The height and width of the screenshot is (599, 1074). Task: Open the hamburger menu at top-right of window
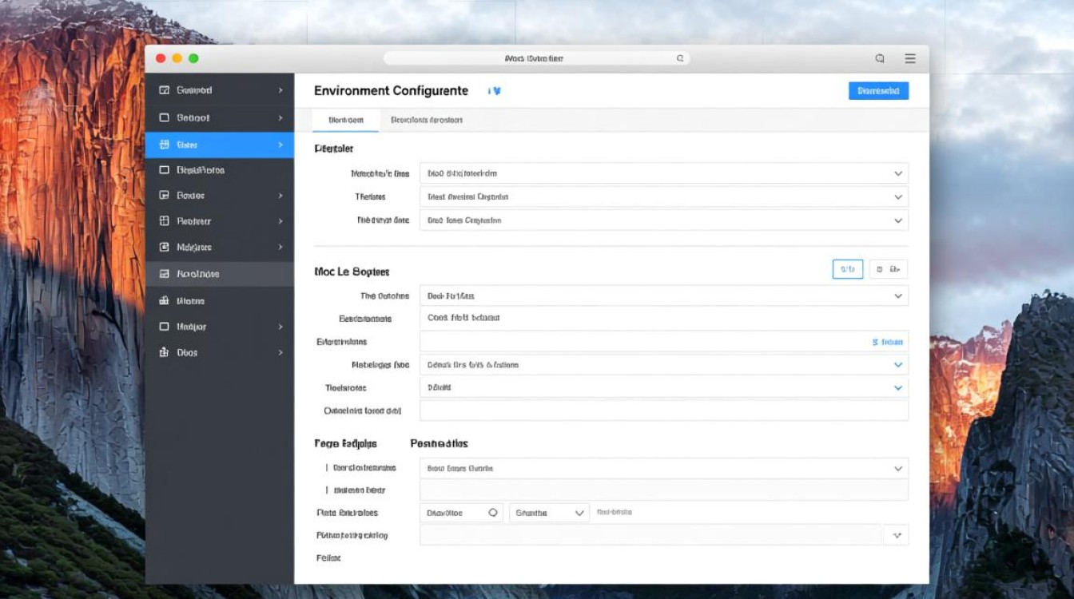909,58
